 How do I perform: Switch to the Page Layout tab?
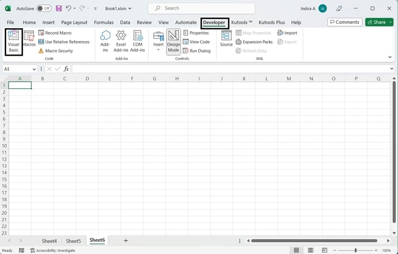74,22
